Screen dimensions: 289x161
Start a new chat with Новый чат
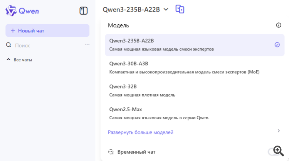click(47, 31)
